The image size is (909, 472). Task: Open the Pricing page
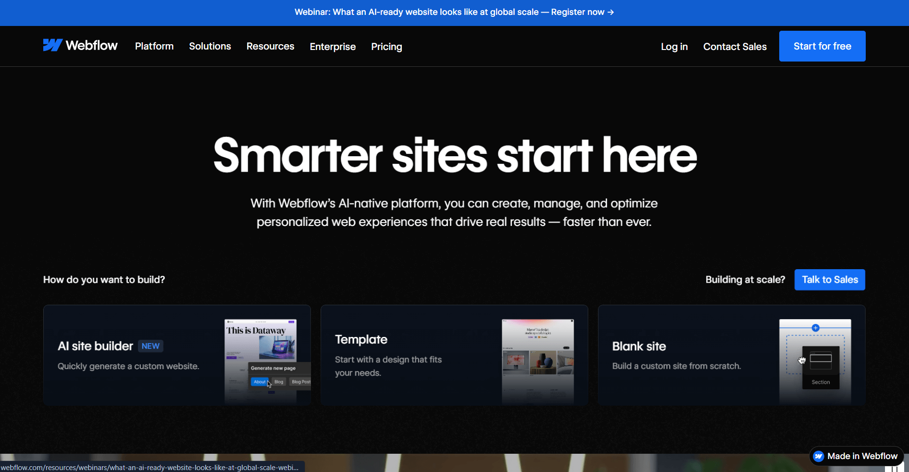coord(386,47)
